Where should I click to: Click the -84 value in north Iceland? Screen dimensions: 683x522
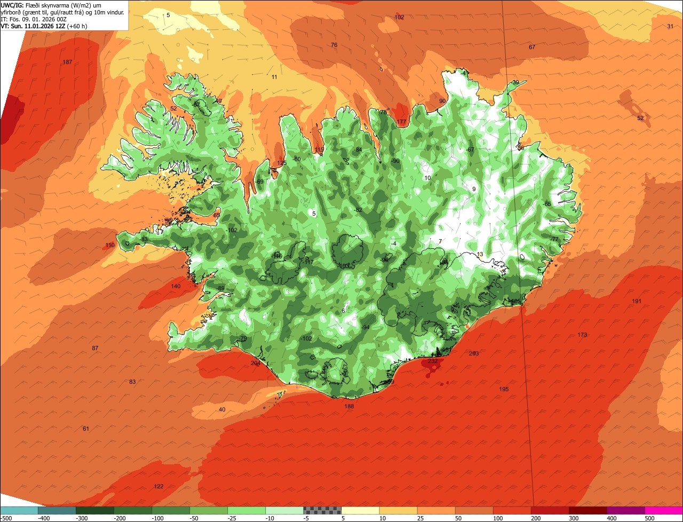359,149
